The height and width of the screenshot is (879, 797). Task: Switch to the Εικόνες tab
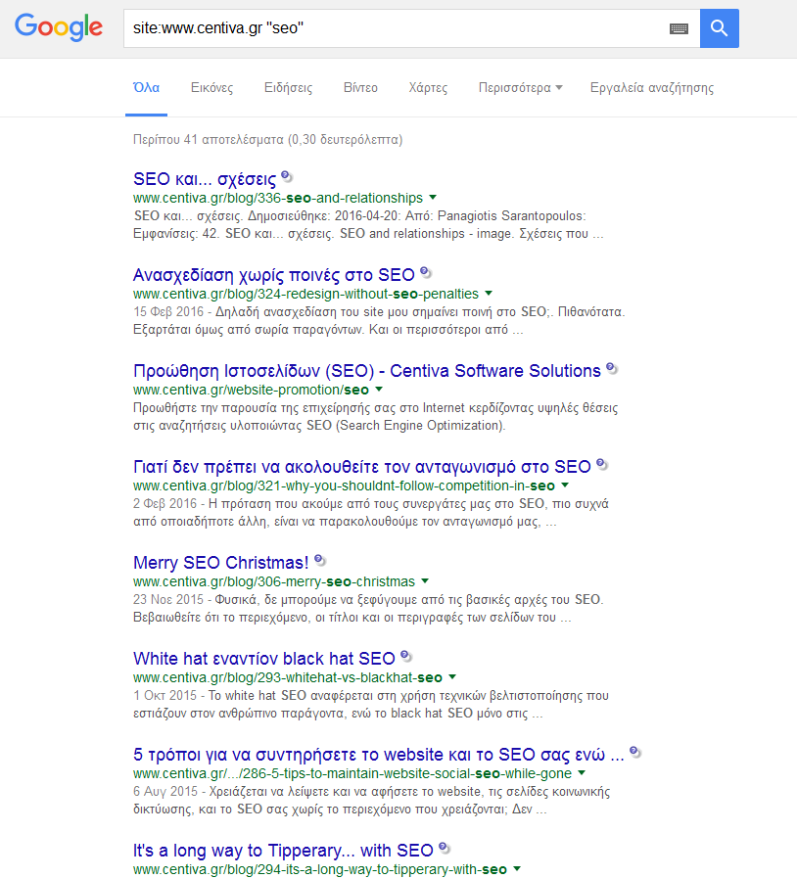click(x=212, y=88)
